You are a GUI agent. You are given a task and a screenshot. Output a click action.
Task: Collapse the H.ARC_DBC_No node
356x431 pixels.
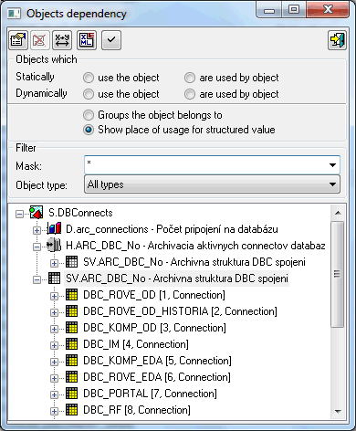coord(37,247)
